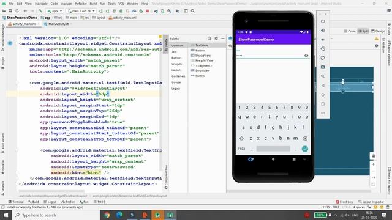The image size is (392, 220).
Task: Click the Windows taskbar search box
Action: coord(56,215)
